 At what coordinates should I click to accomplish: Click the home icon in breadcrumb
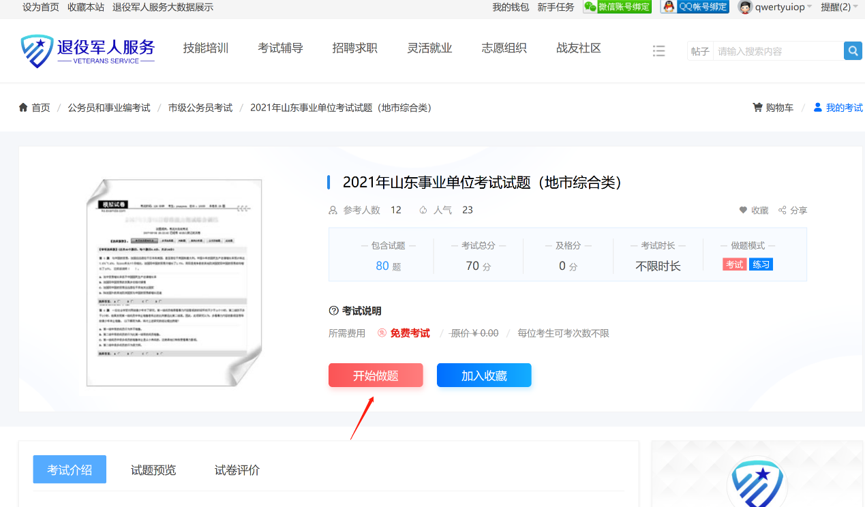tap(23, 108)
